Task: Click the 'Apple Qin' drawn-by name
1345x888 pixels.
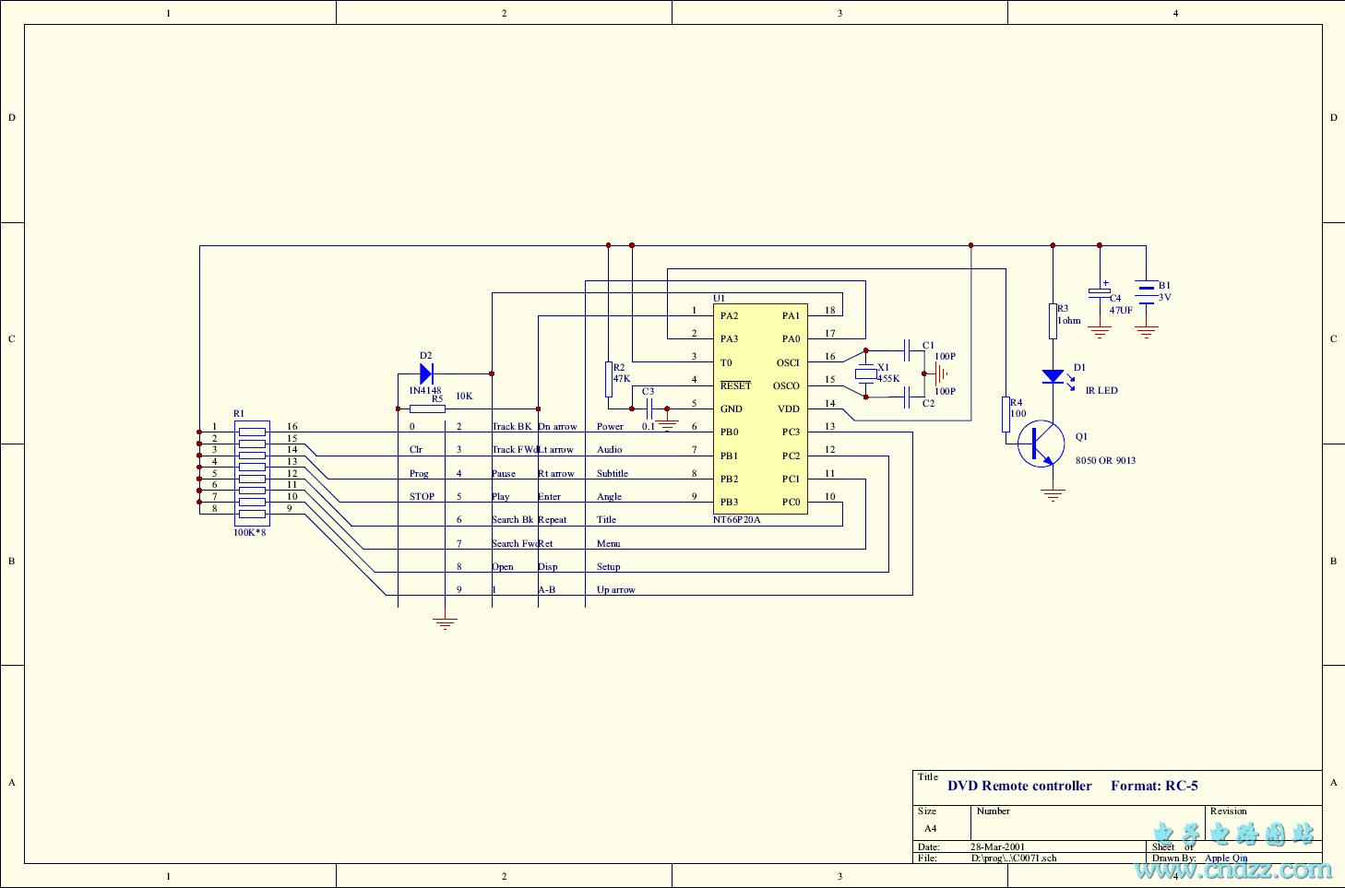Action: pyautogui.click(x=1226, y=858)
